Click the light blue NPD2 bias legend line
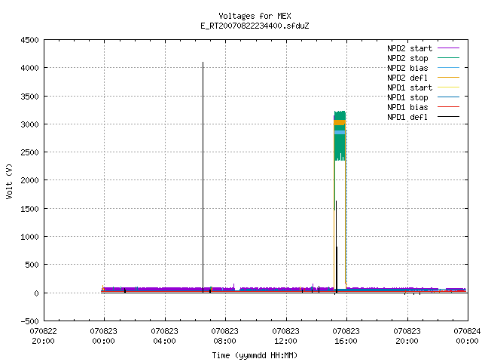The width and height of the screenshot is (482, 362). pos(448,68)
